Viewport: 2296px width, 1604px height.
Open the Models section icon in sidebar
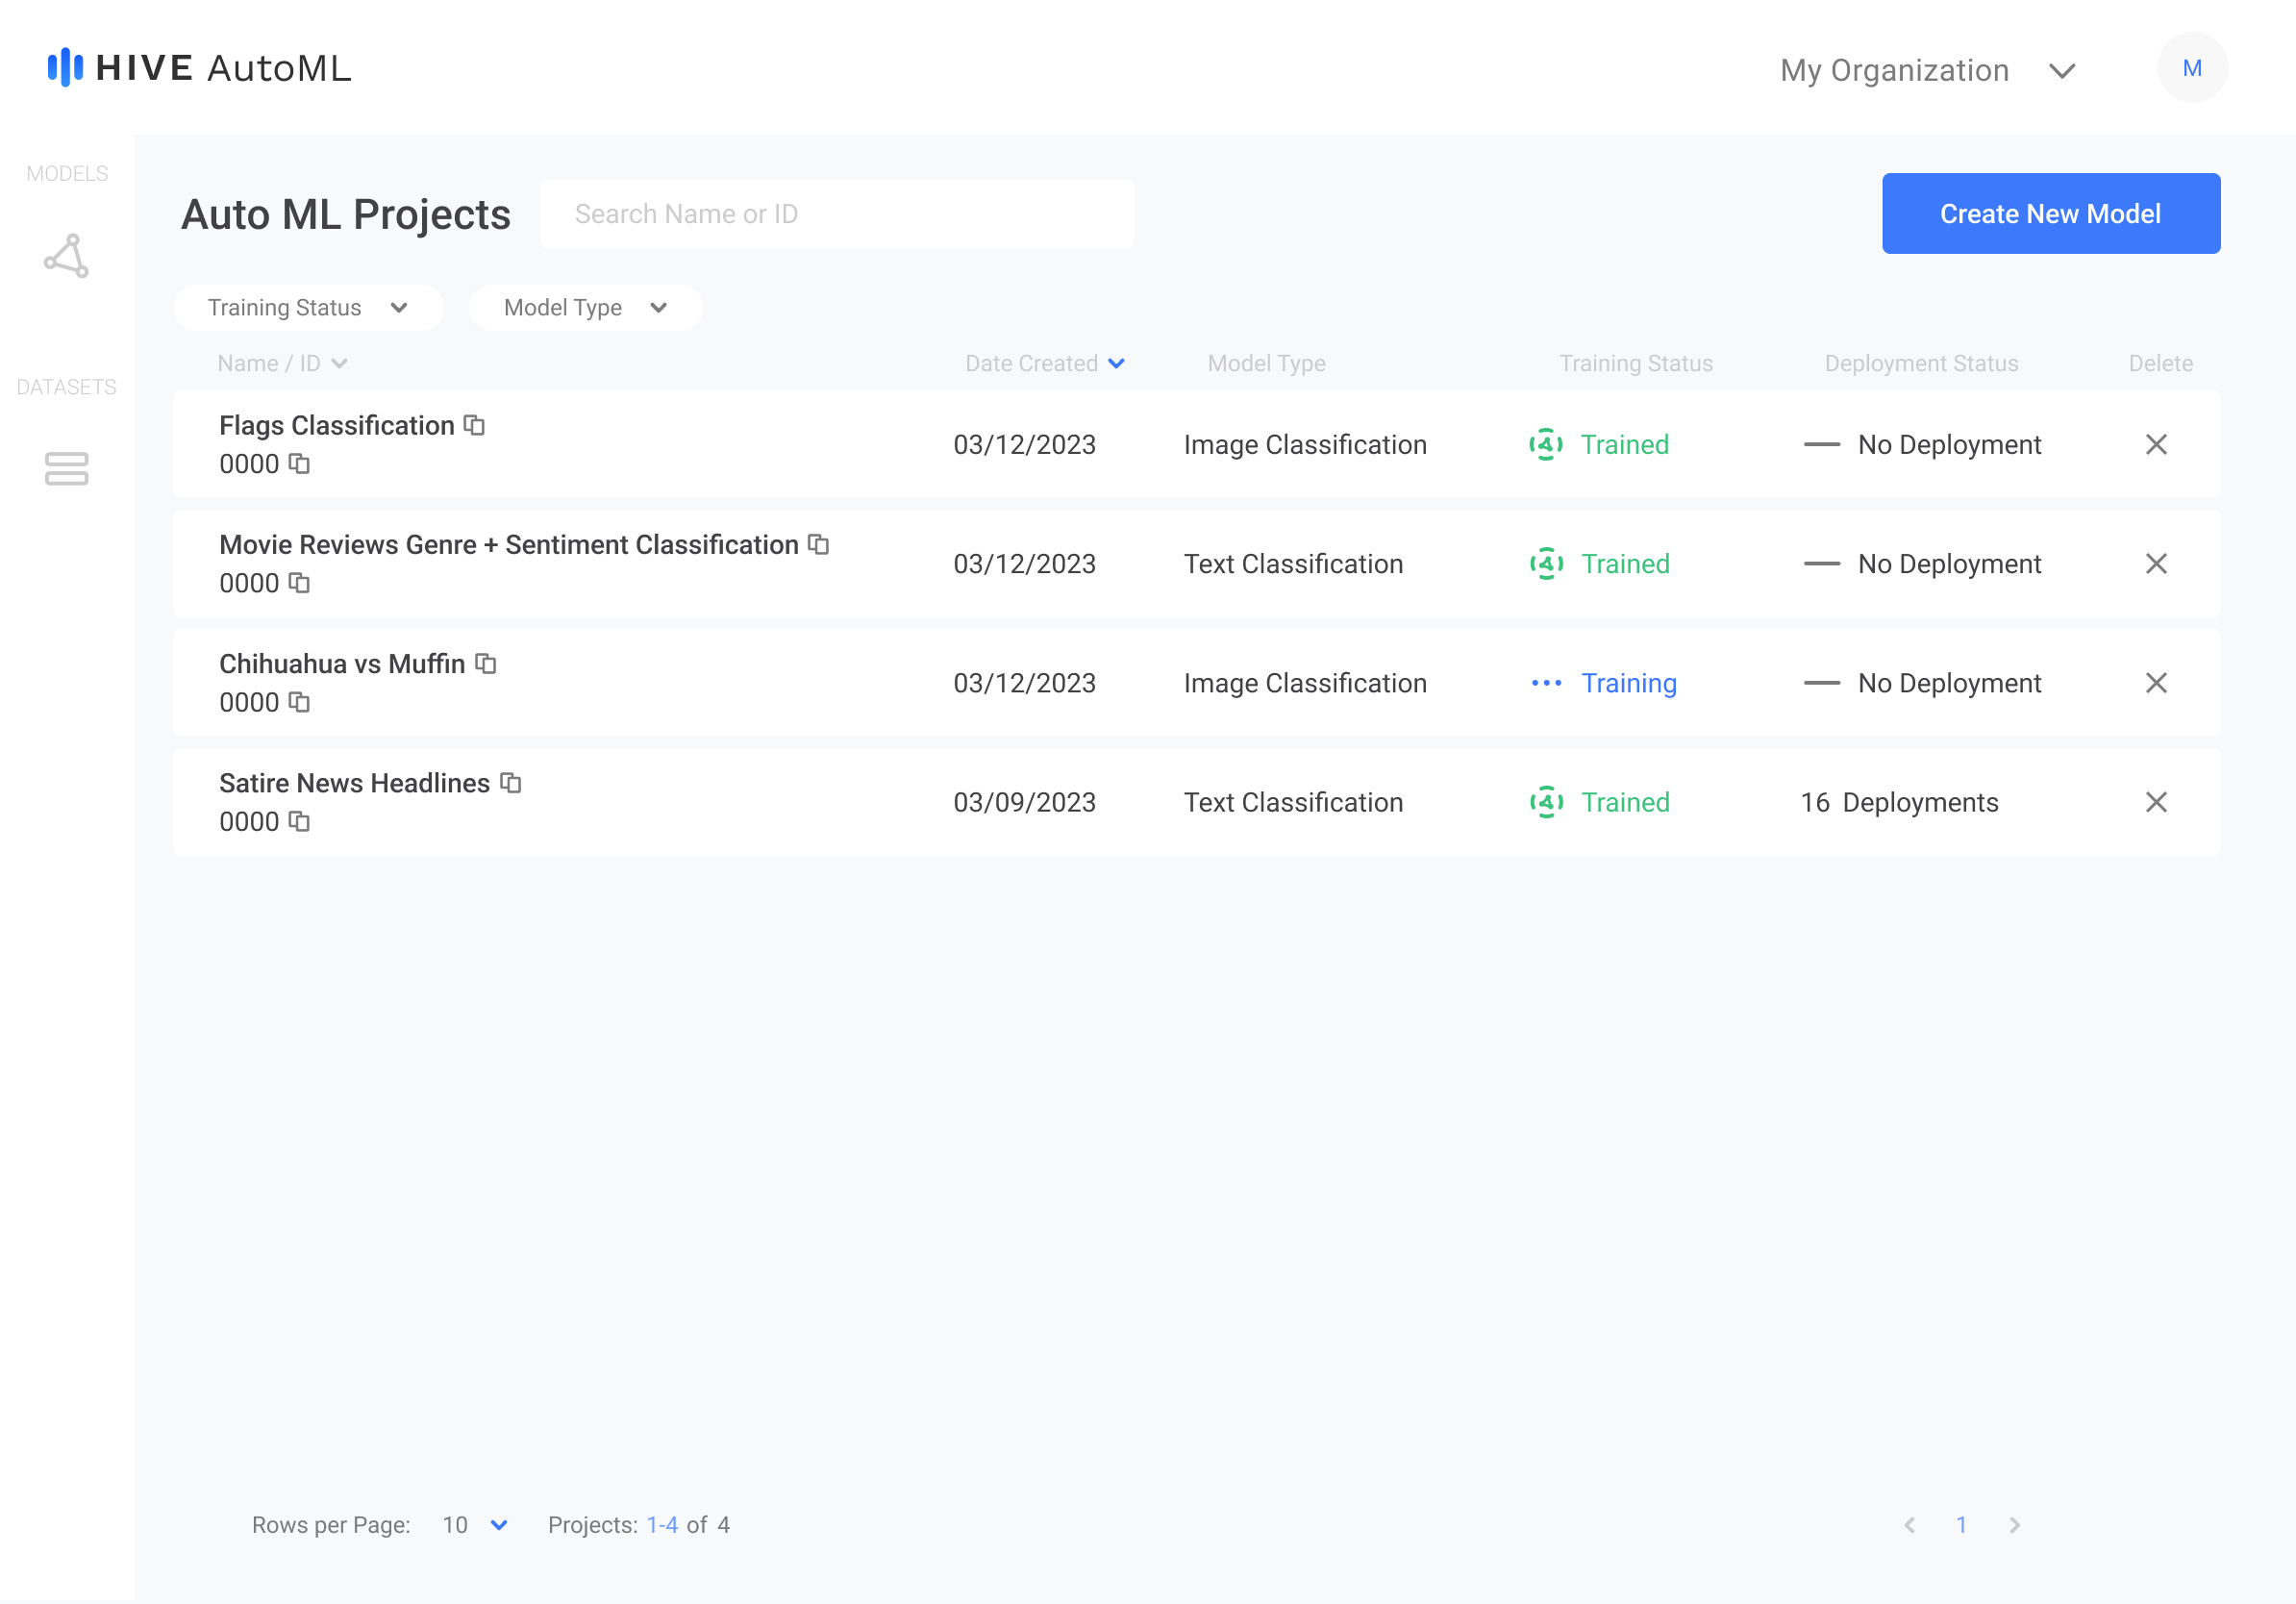click(67, 256)
